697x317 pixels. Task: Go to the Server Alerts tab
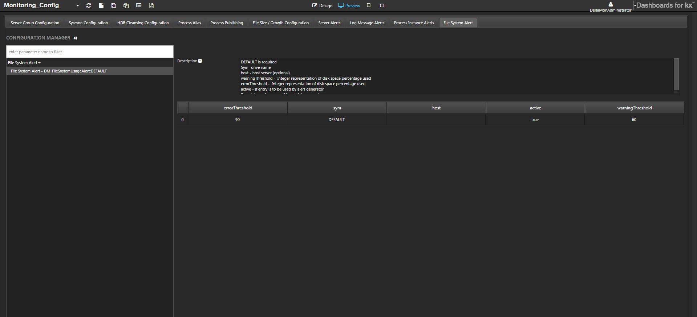click(329, 23)
